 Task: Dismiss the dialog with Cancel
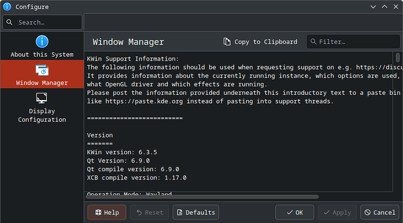pyautogui.click(x=380, y=213)
